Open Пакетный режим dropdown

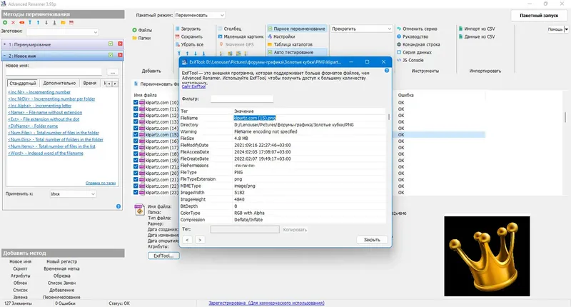(x=200, y=15)
